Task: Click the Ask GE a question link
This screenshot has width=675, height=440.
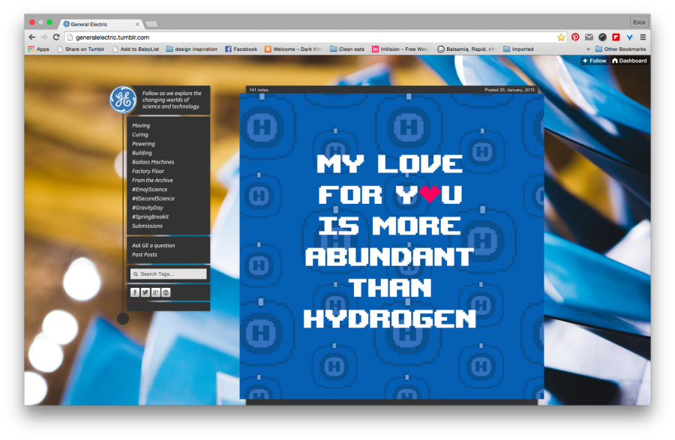Action: click(x=154, y=245)
